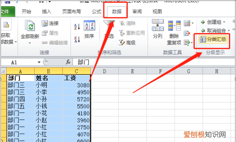Select cell with name 小李

point(48,92)
